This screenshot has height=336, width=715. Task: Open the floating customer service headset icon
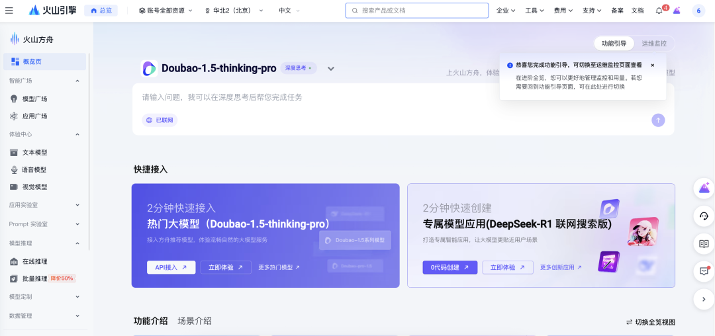(x=704, y=216)
